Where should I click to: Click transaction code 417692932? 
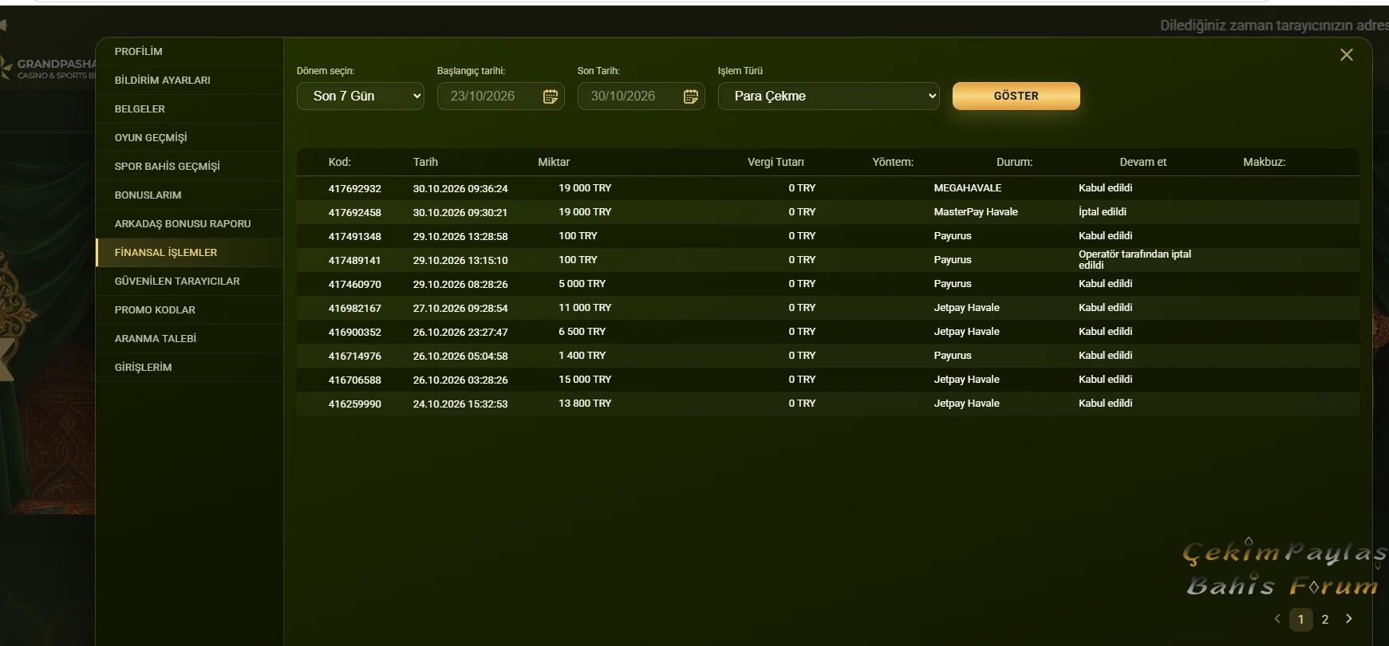pyautogui.click(x=355, y=189)
